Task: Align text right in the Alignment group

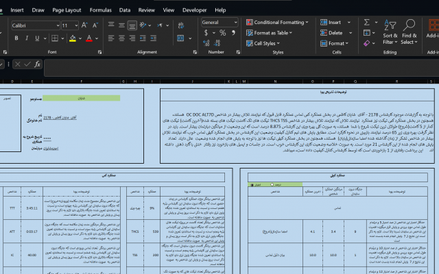Action: pos(132,38)
